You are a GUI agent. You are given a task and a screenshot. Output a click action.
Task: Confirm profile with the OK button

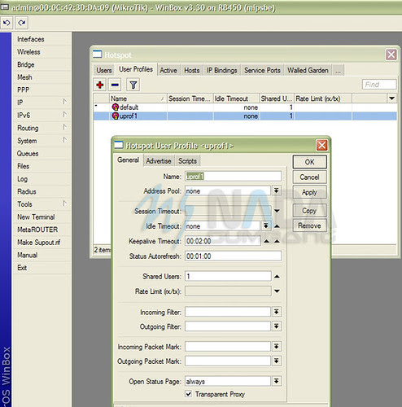pos(309,162)
